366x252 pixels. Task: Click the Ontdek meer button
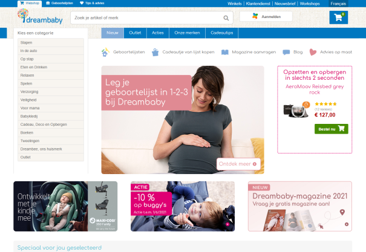click(x=238, y=164)
